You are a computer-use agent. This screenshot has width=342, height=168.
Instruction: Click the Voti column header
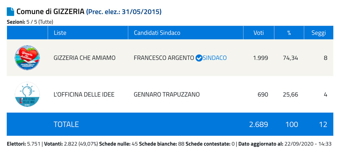click(x=259, y=33)
